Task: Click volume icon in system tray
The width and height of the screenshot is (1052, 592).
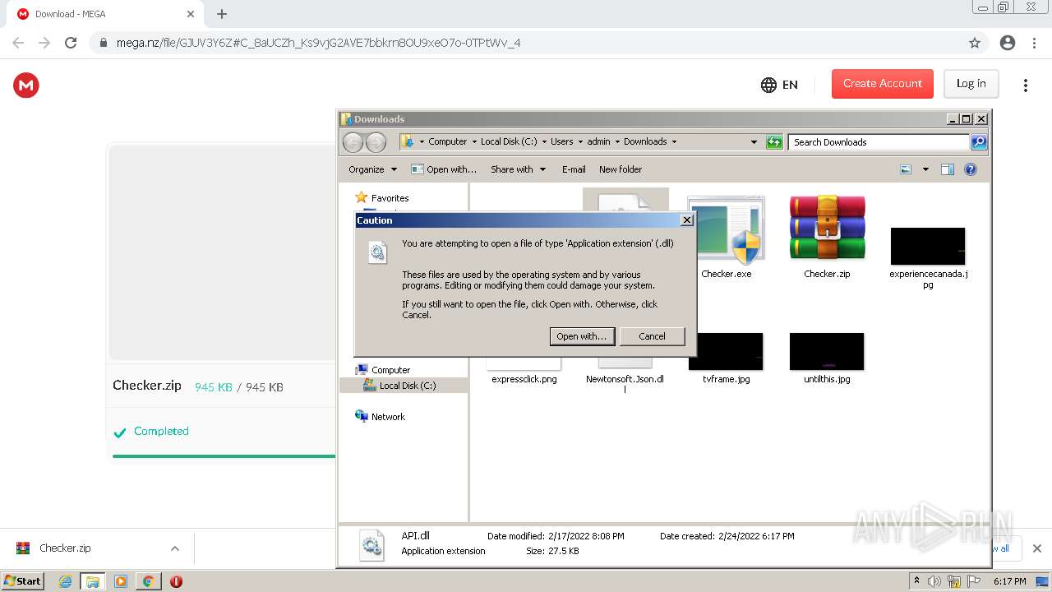Action: (934, 581)
